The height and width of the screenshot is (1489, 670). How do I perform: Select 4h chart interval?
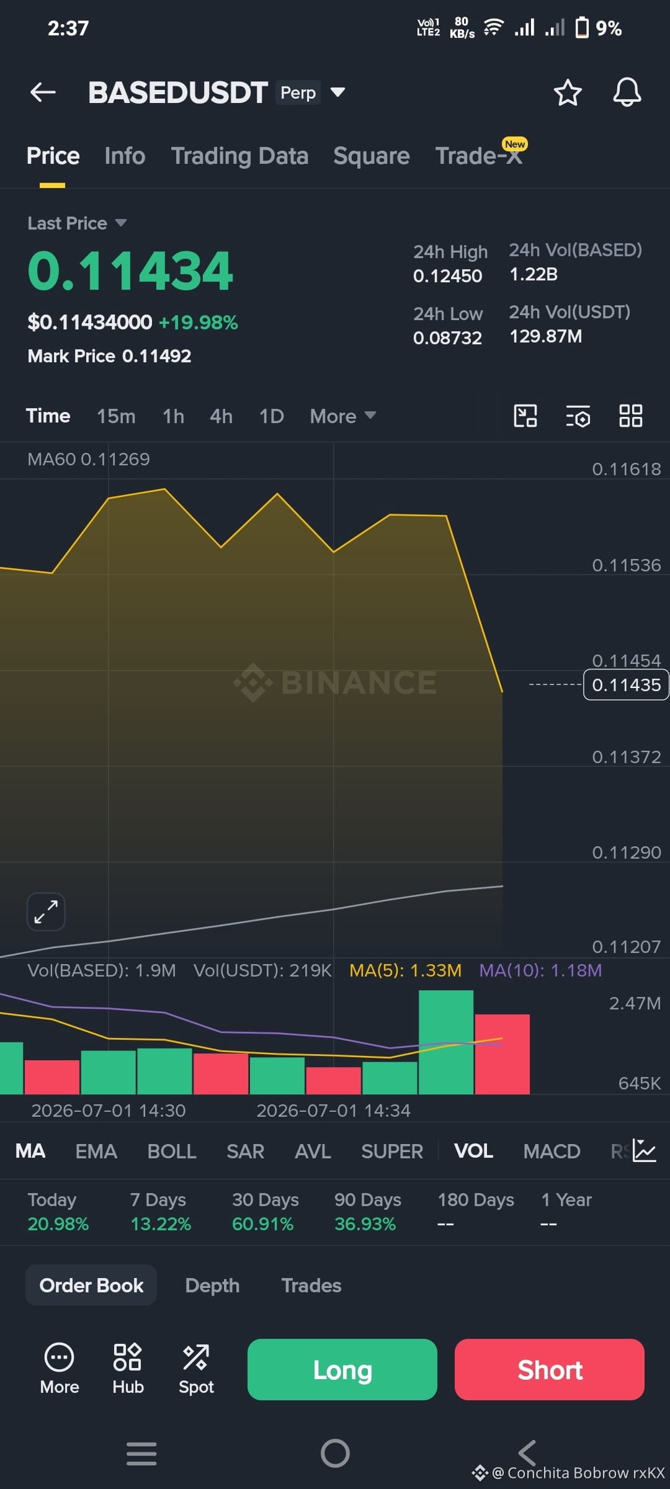click(221, 416)
